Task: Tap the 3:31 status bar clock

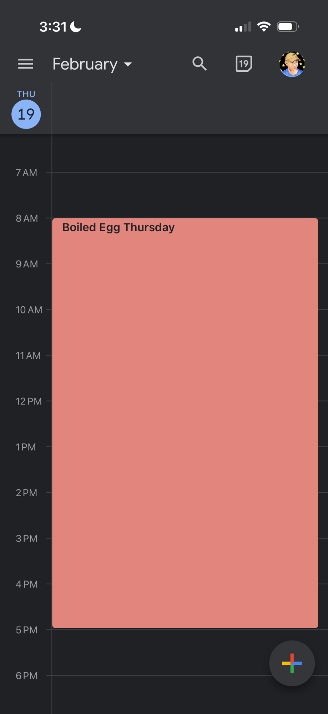Action: pyautogui.click(x=53, y=27)
